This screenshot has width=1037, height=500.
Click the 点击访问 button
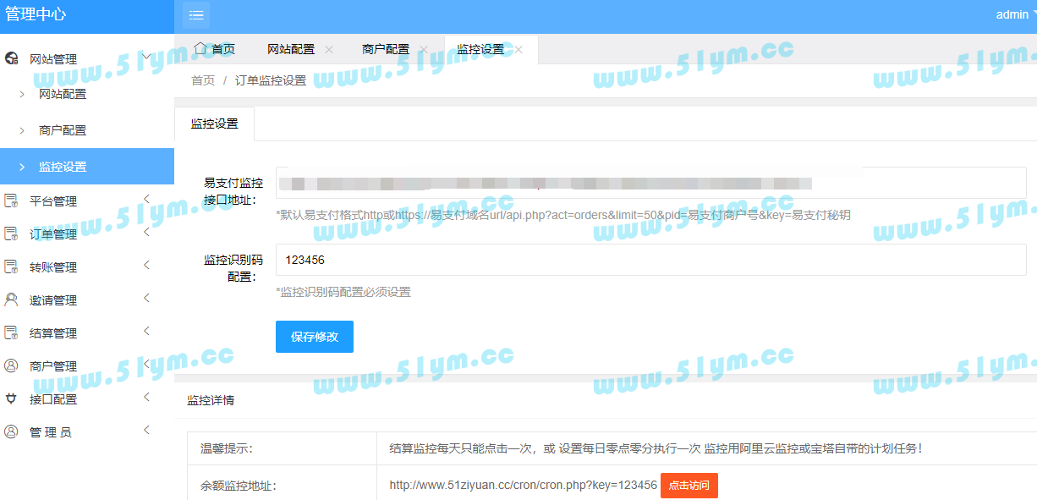689,486
